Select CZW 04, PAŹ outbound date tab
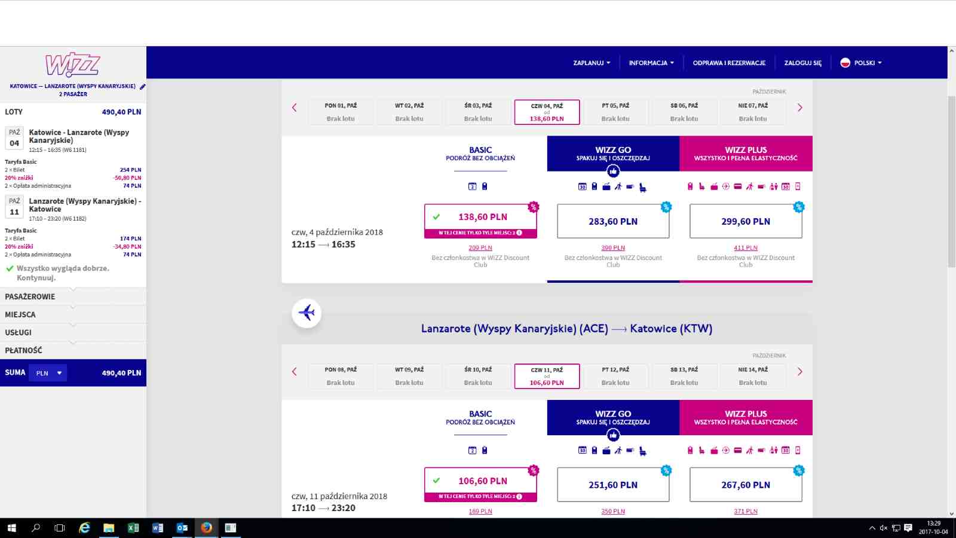The width and height of the screenshot is (956, 538). tap(547, 112)
